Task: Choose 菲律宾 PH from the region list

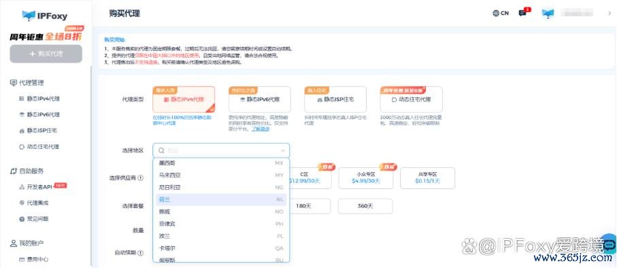Action: (x=221, y=224)
